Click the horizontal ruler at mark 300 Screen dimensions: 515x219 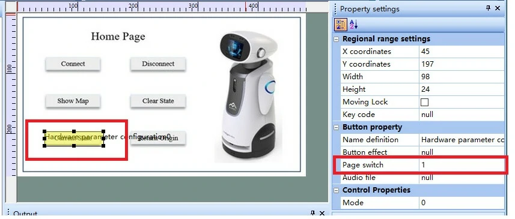193,7
